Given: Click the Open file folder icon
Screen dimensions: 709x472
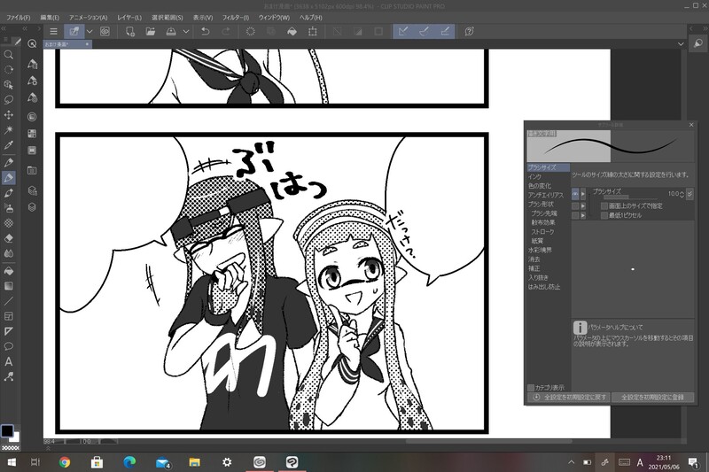Looking at the screenshot, I should click(150, 31).
